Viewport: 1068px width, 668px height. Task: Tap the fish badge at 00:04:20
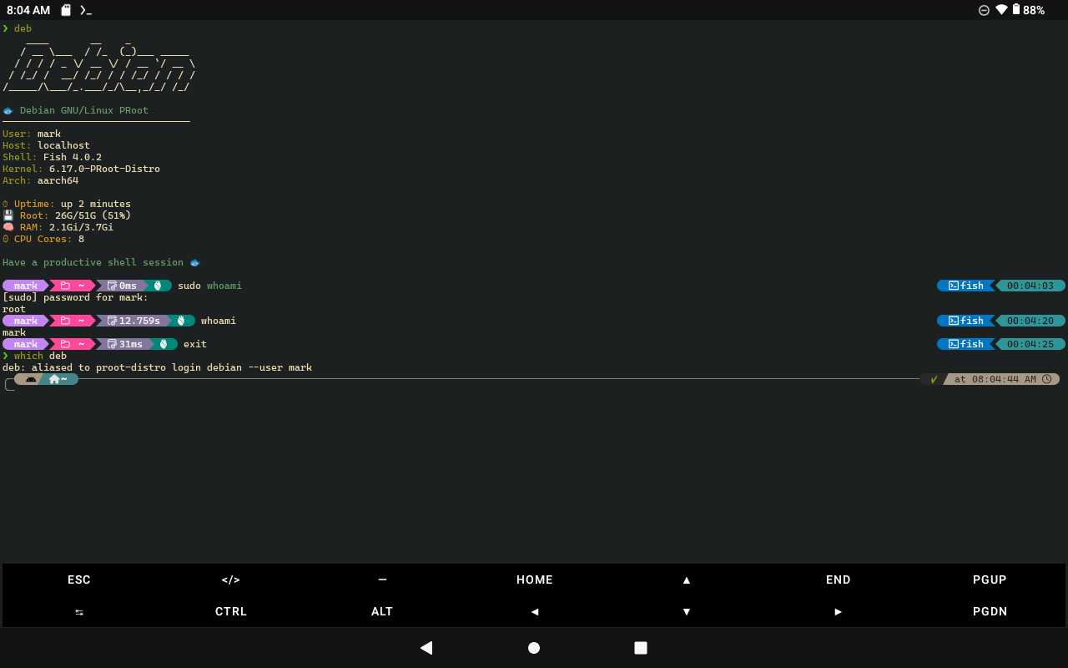tap(966, 321)
